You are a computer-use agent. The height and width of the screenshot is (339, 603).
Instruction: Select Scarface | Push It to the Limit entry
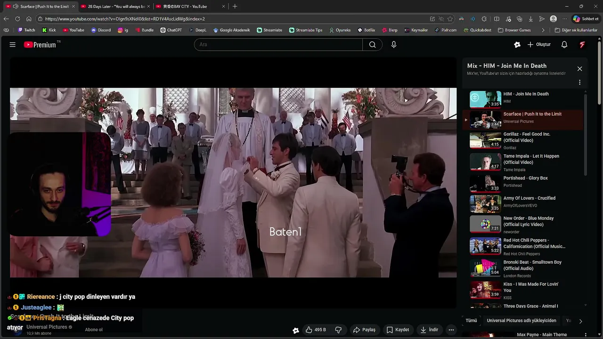(523, 119)
